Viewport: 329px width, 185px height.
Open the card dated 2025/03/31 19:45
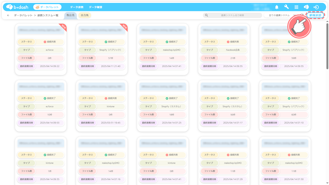pos(102,106)
